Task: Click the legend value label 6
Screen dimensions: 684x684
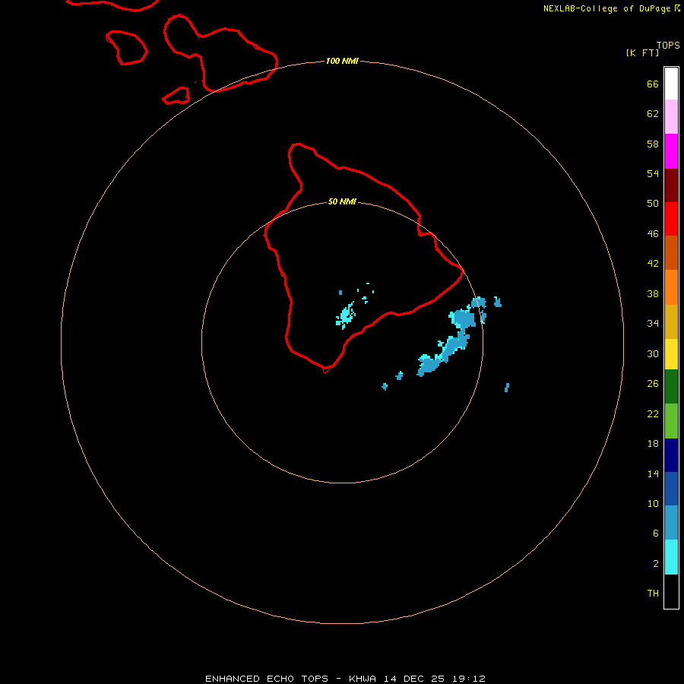Action: (x=655, y=533)
